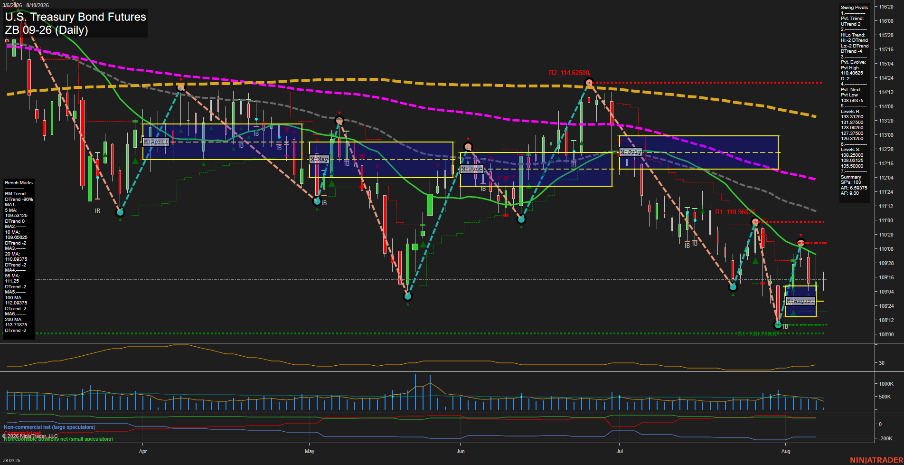904x465 pixels.
Task: Click resistance level 131.87500
Action: click(852, 122)
